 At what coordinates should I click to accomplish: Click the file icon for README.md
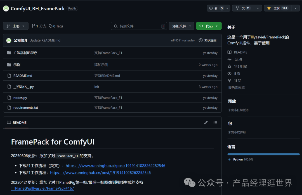tap(9, 76)
